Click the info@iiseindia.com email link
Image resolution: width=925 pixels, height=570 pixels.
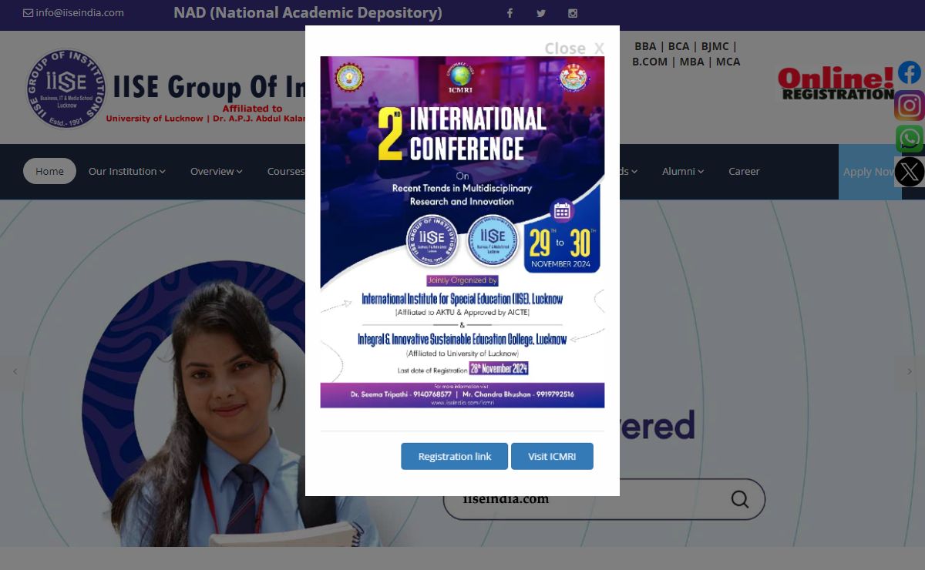(x=79, y=12)
